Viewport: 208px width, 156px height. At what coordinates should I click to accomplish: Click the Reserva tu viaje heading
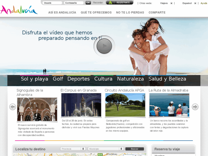click(167, 149)
